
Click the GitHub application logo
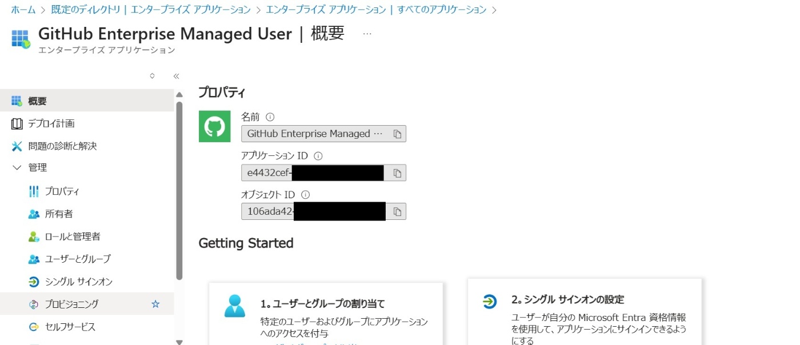point(214,126)
